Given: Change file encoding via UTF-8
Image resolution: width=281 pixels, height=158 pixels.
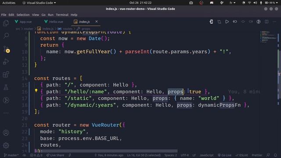Looking at the screenshot, I should tap(184, 155).
